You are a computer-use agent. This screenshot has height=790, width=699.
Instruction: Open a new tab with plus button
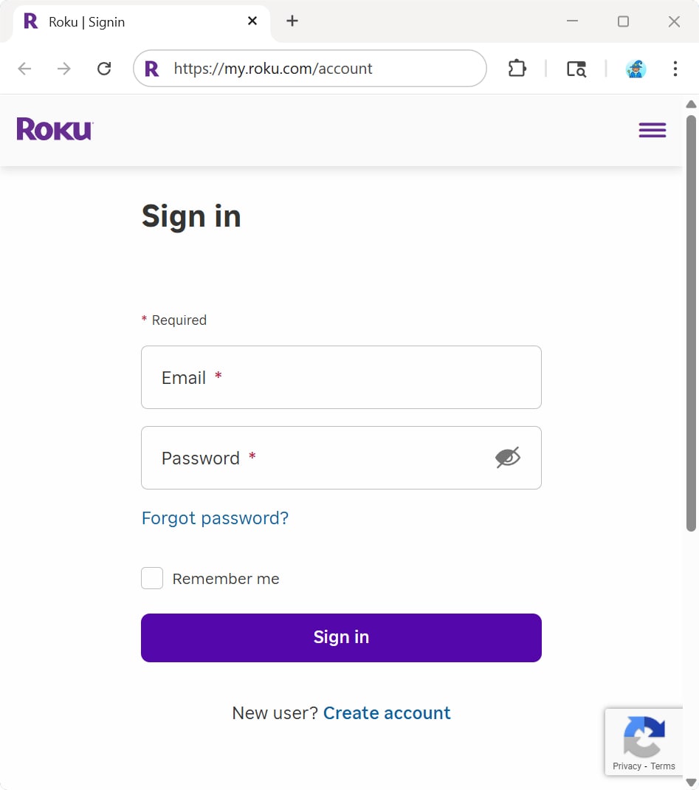[x=292, y=21]
